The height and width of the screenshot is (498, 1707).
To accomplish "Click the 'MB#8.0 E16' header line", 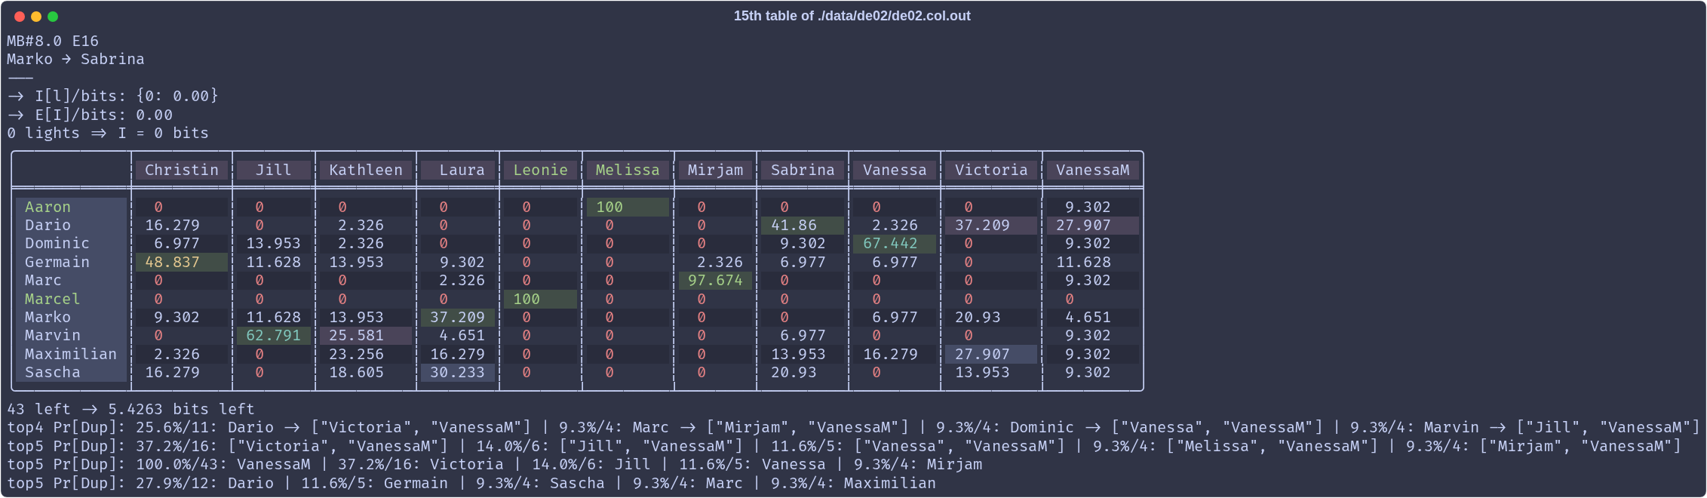I will [53, 41].
